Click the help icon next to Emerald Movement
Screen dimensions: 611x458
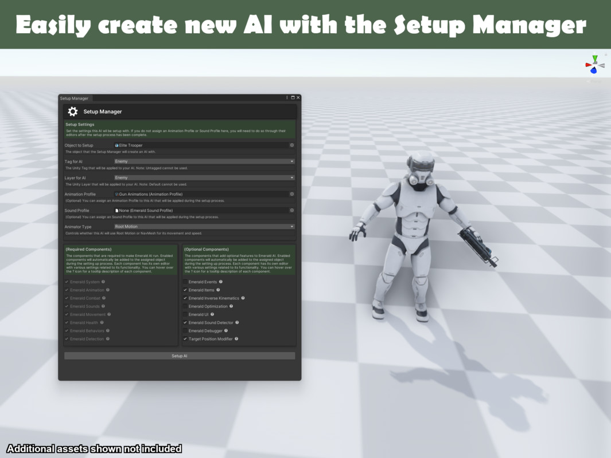[x=109, y=314]
